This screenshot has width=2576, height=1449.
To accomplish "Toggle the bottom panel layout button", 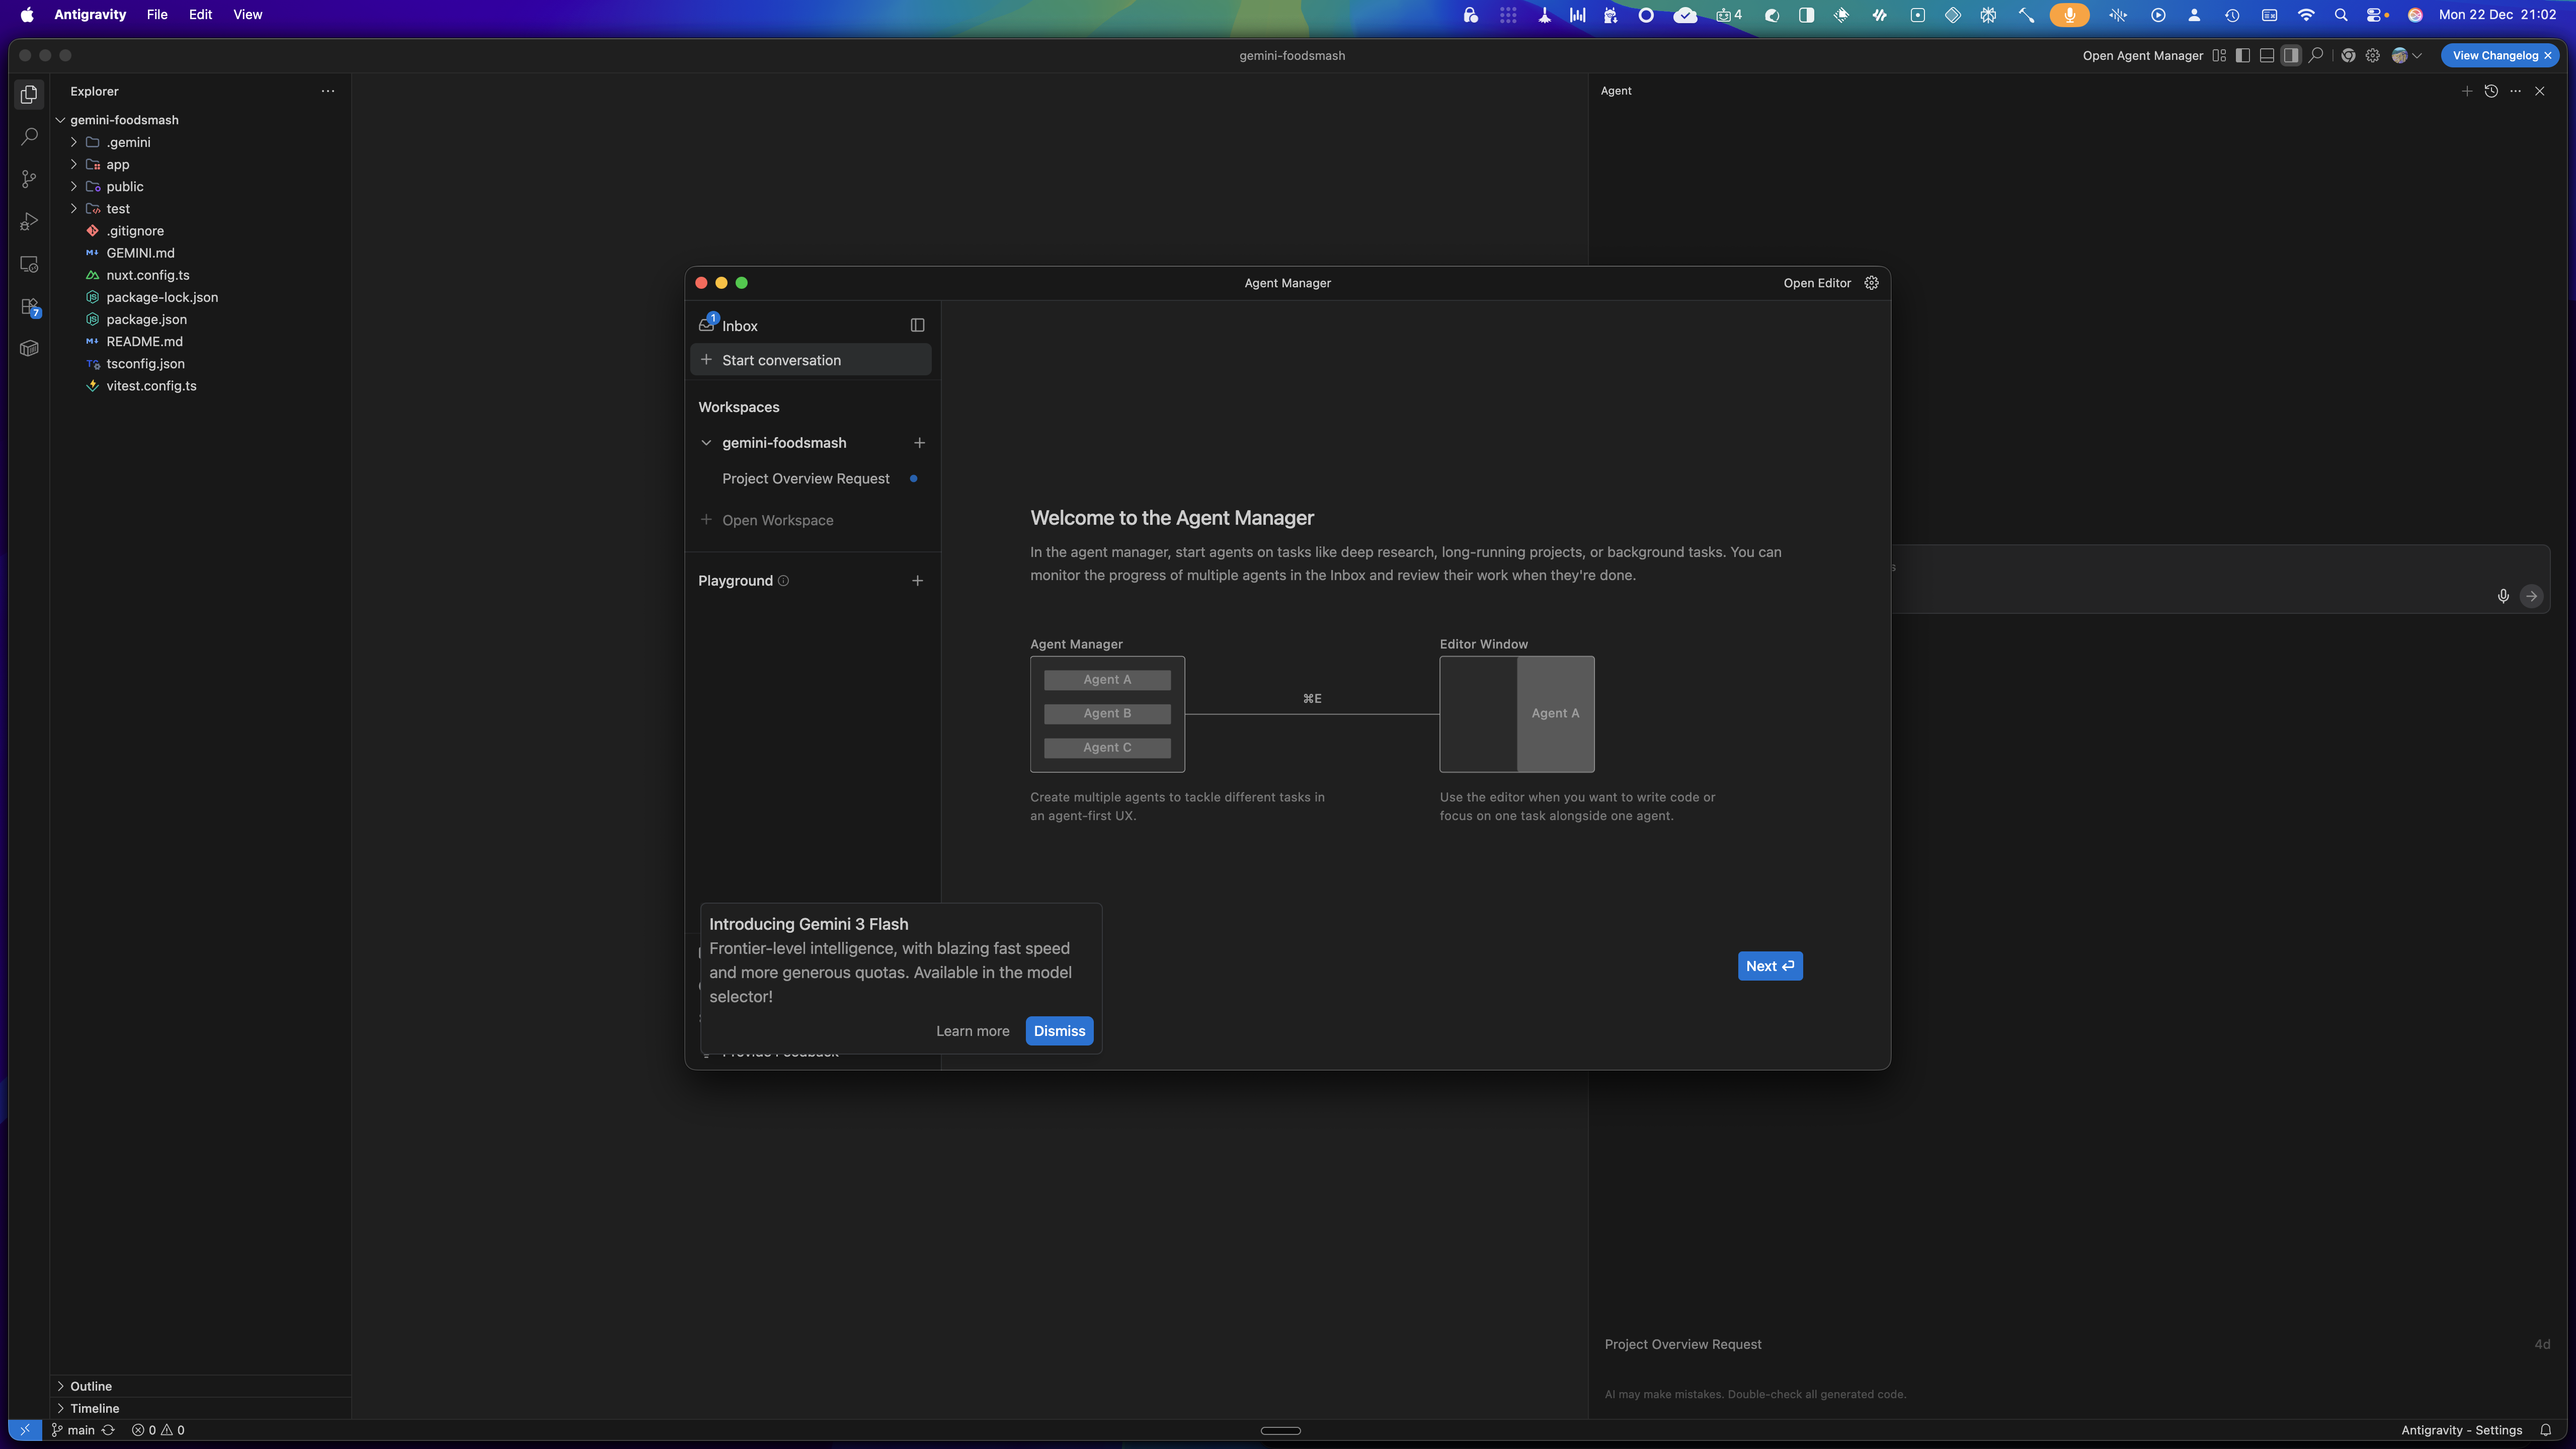I will [2267, 56].
